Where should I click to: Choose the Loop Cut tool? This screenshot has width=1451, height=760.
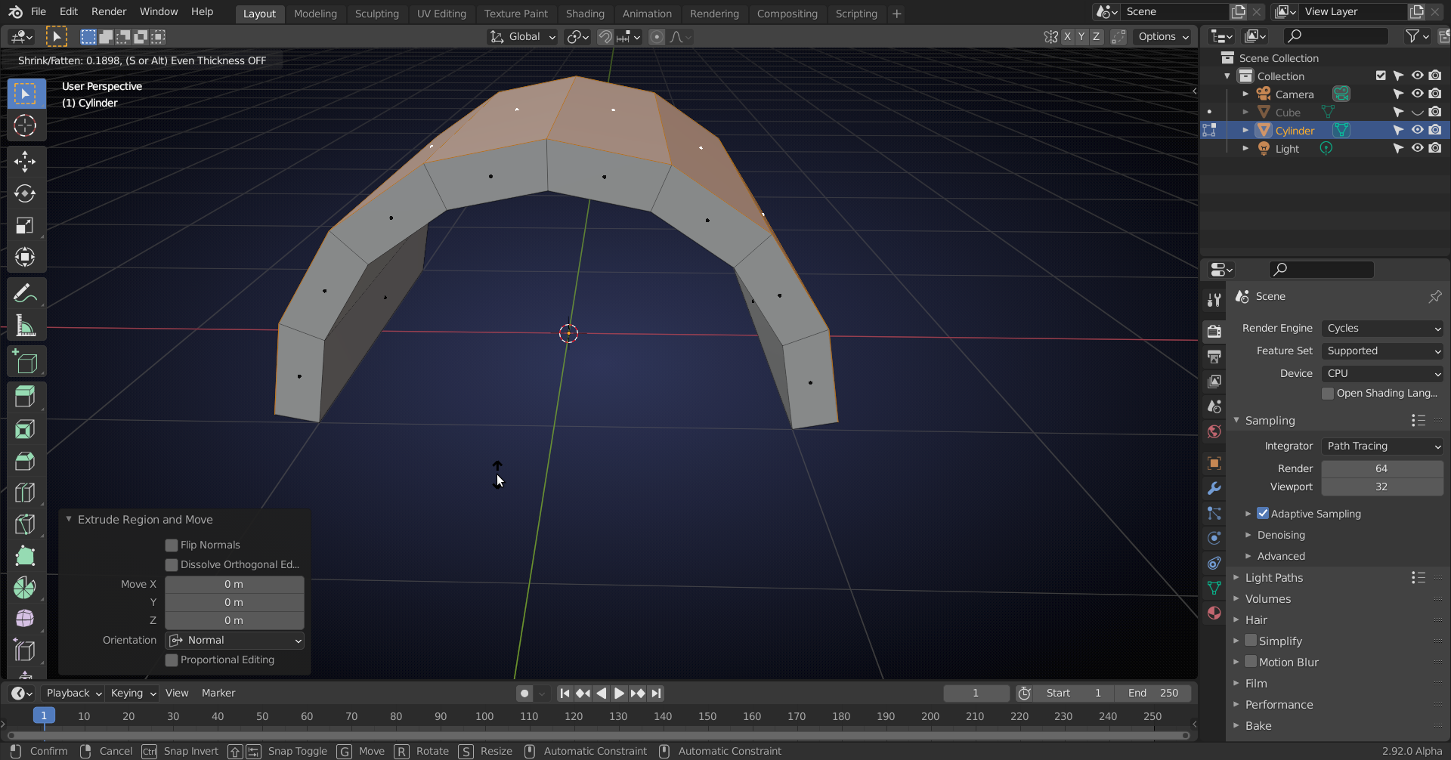pos(25,493)
